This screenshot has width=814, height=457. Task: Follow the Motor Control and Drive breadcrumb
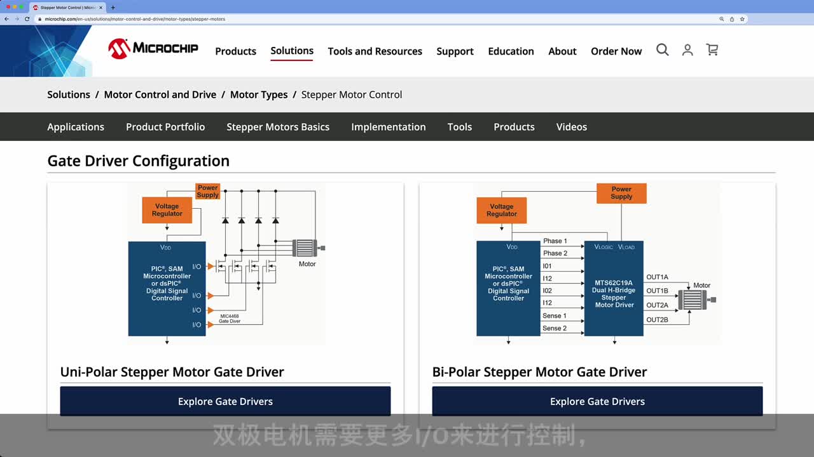click(x=160, y=95)
